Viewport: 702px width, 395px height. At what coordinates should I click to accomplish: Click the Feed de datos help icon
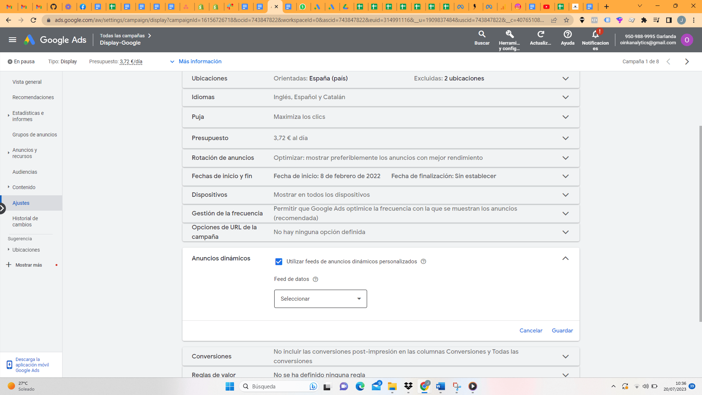tap(315, 279)
